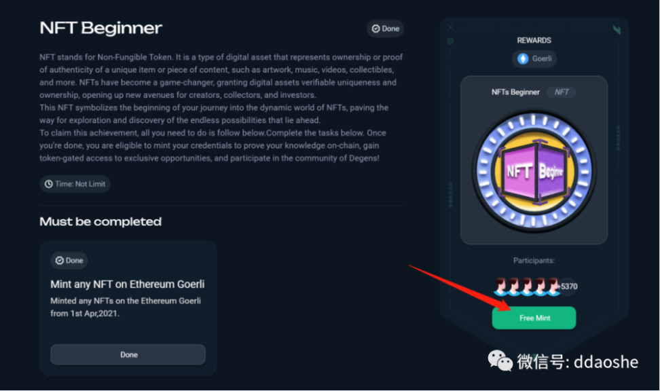Viewport: 660px width, 391px height.
Task: Click the Mint any NFT on Ethereum Goerli title
Action: click(x=127, y=284)
